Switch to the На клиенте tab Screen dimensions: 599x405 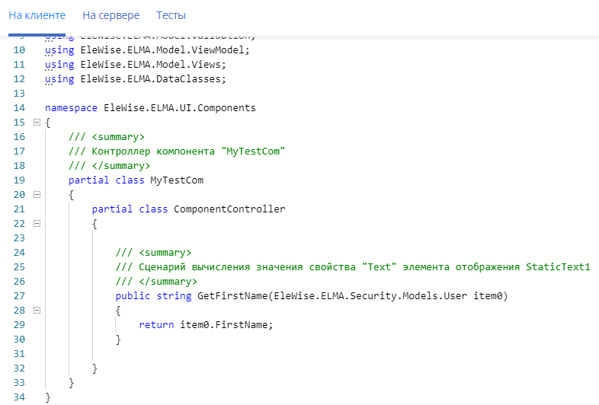pyautogui.click(x=37, y=15)
